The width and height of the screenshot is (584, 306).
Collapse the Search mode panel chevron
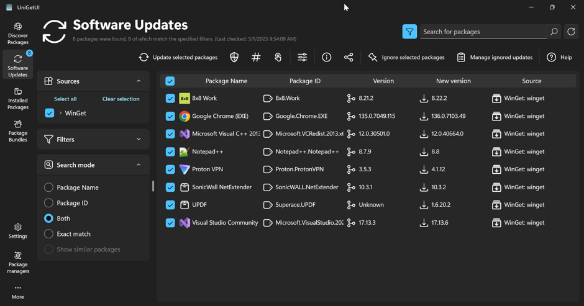[139, 164]
